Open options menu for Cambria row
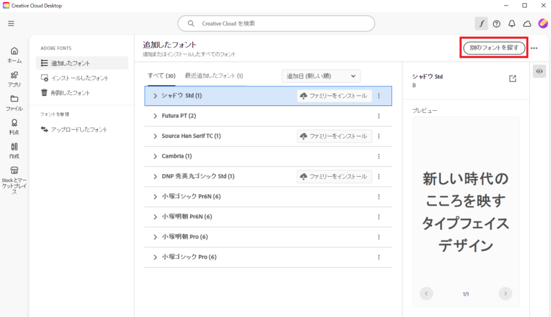This screenshot has height=317, width=551. [x=379, y=157]
